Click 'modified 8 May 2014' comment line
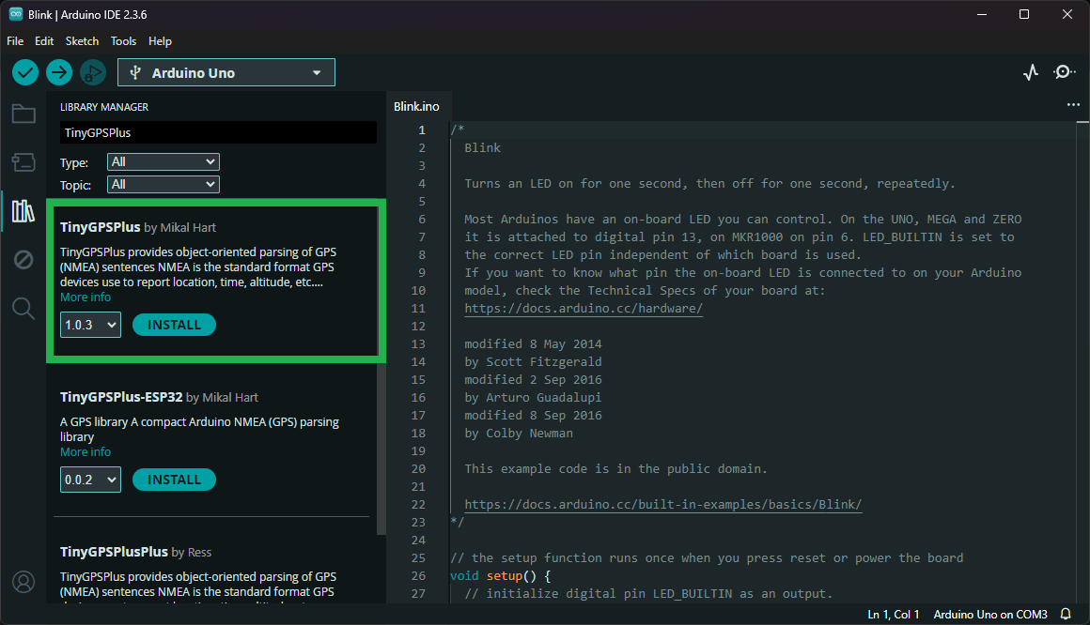Image resolution: width=1090 pixels, height=625 pixels. pyautogui.click(x=533, y=343)
